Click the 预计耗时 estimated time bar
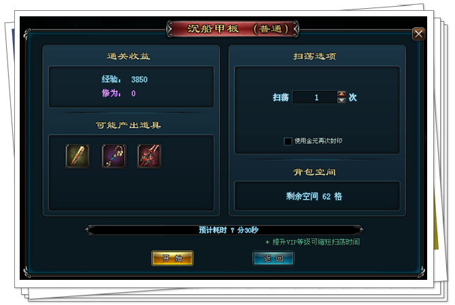 224,230
